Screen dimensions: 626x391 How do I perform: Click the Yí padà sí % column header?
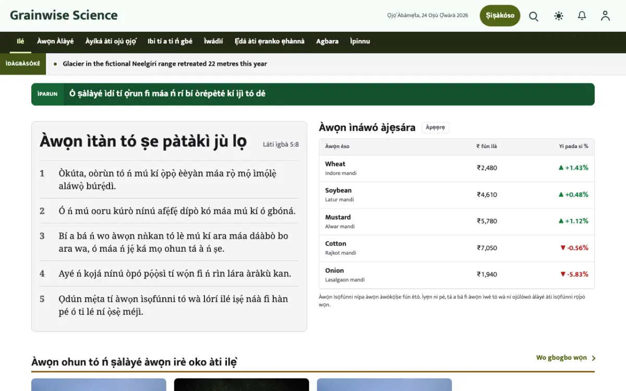pyautogui.click(x=573, y=146)
